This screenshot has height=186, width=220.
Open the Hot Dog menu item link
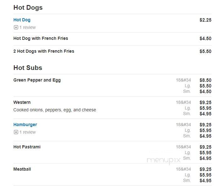(22, 20)
